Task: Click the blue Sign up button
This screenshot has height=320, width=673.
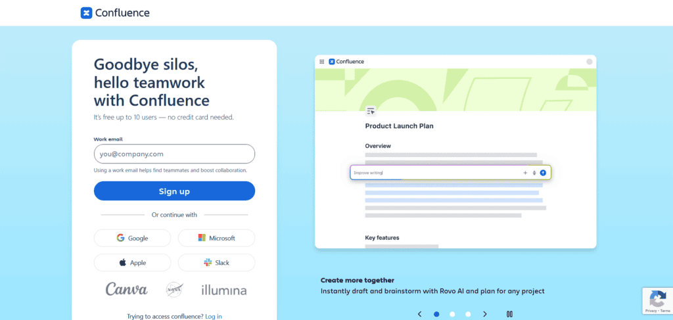Action: point(174,191)
